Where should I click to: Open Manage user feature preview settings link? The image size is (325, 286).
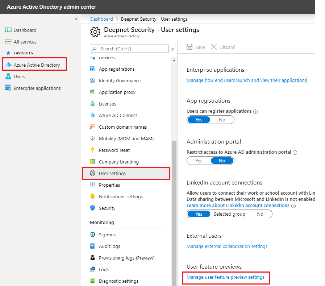(x=225, y=277)
